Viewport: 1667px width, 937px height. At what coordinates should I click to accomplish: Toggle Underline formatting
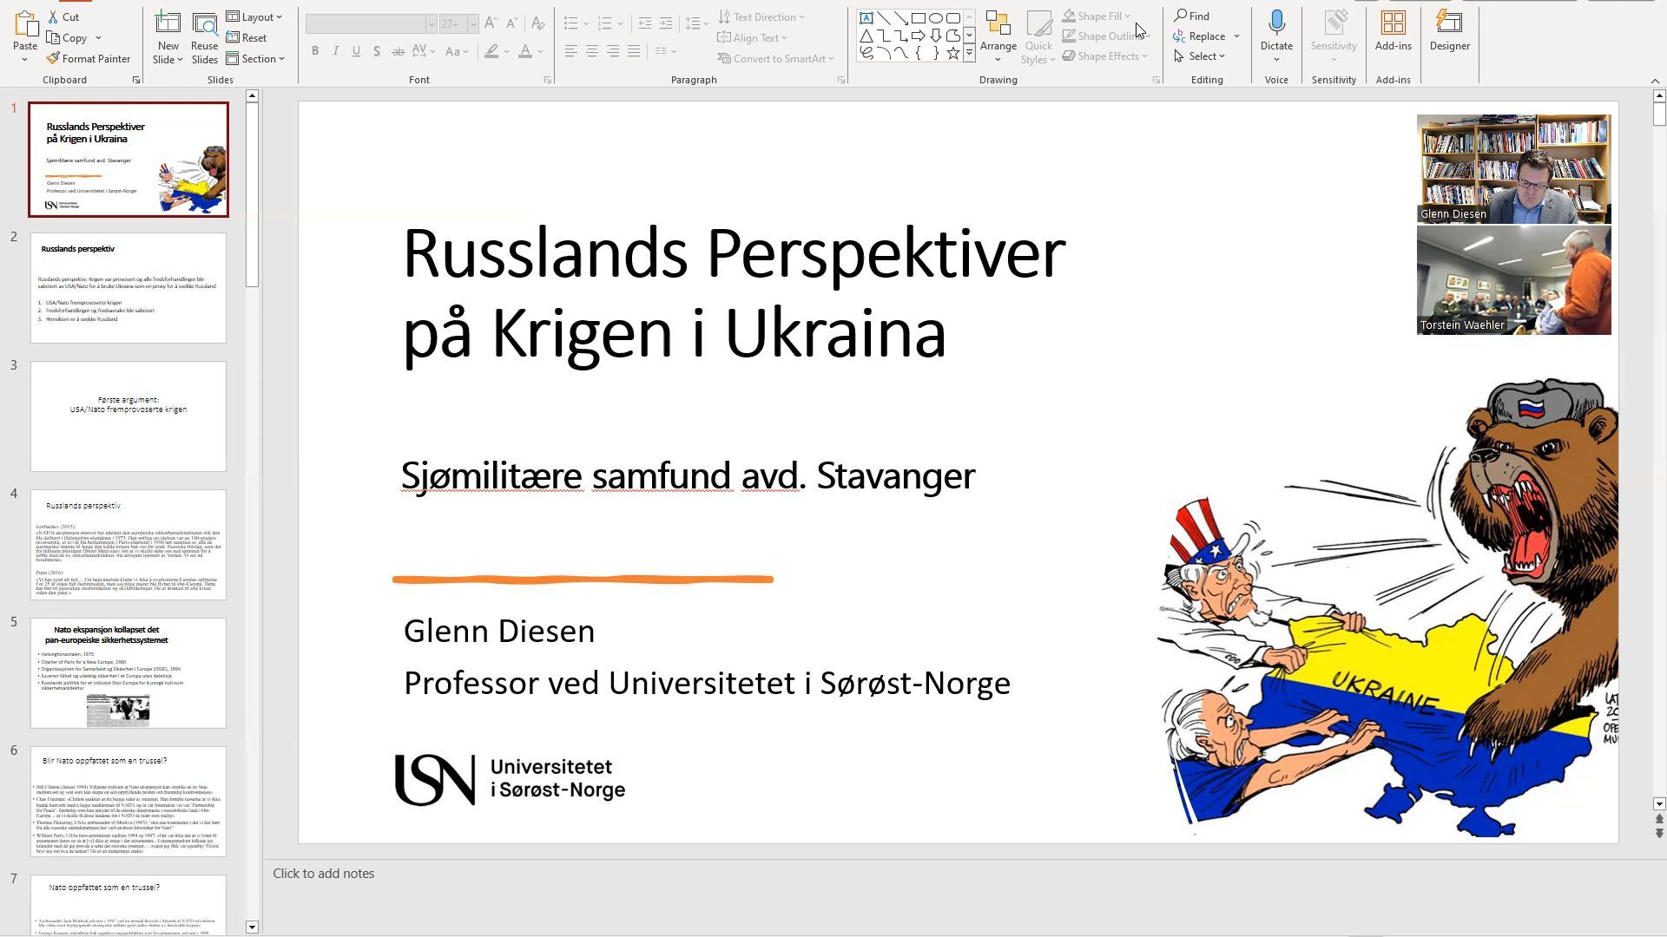tap(356, 51)
